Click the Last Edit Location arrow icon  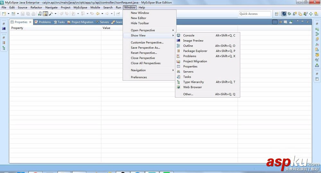(92, 14)
